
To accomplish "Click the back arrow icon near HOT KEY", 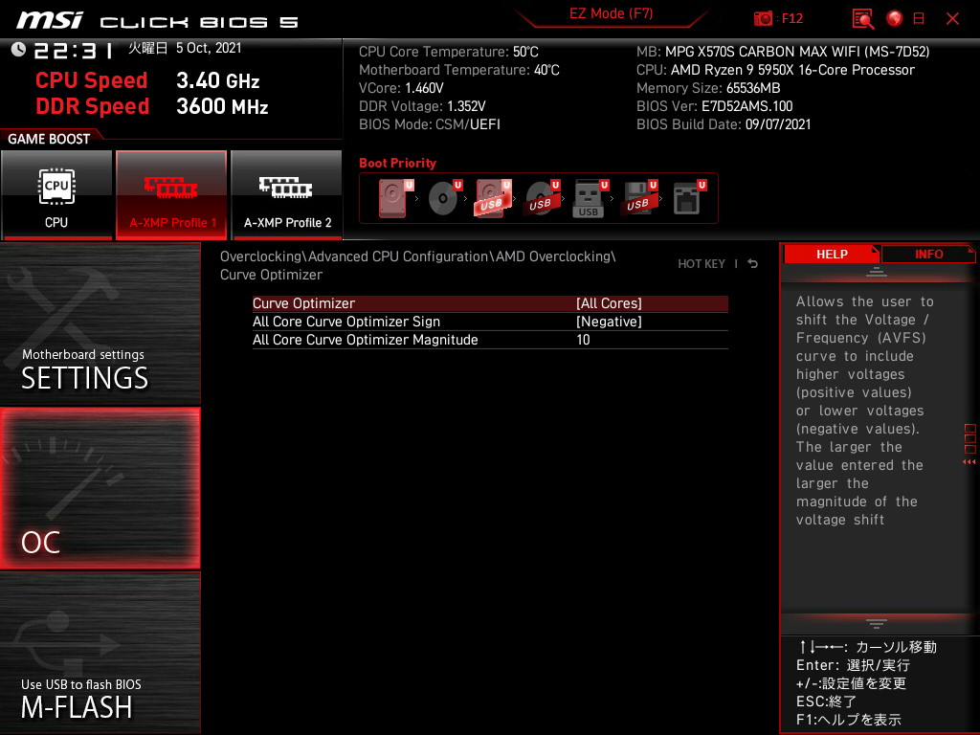I will [x=752, y=264].
